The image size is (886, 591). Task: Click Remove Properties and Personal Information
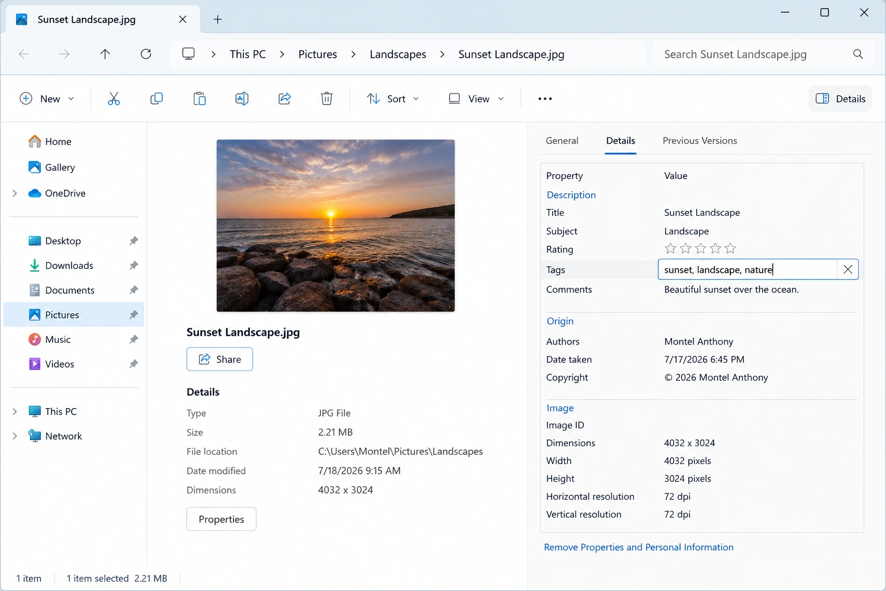click(639, 547)
